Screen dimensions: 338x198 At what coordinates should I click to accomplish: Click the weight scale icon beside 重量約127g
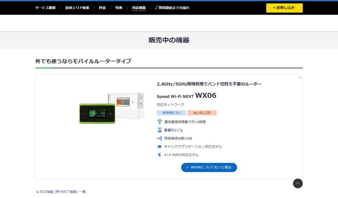[160, 130]
